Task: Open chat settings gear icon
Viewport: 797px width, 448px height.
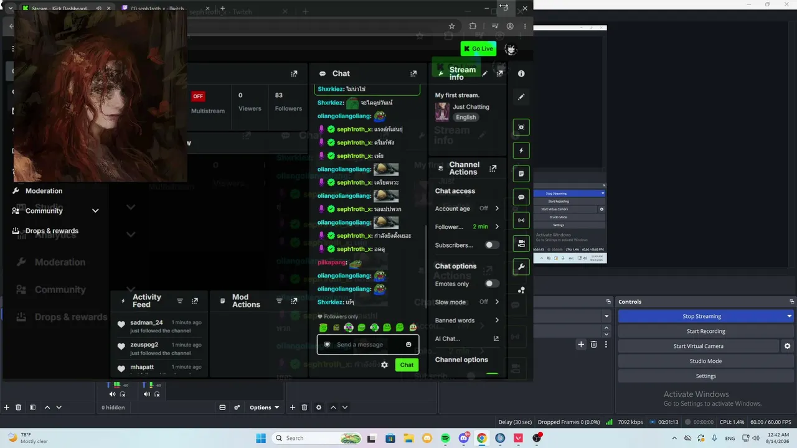Action: click(385, 365)
